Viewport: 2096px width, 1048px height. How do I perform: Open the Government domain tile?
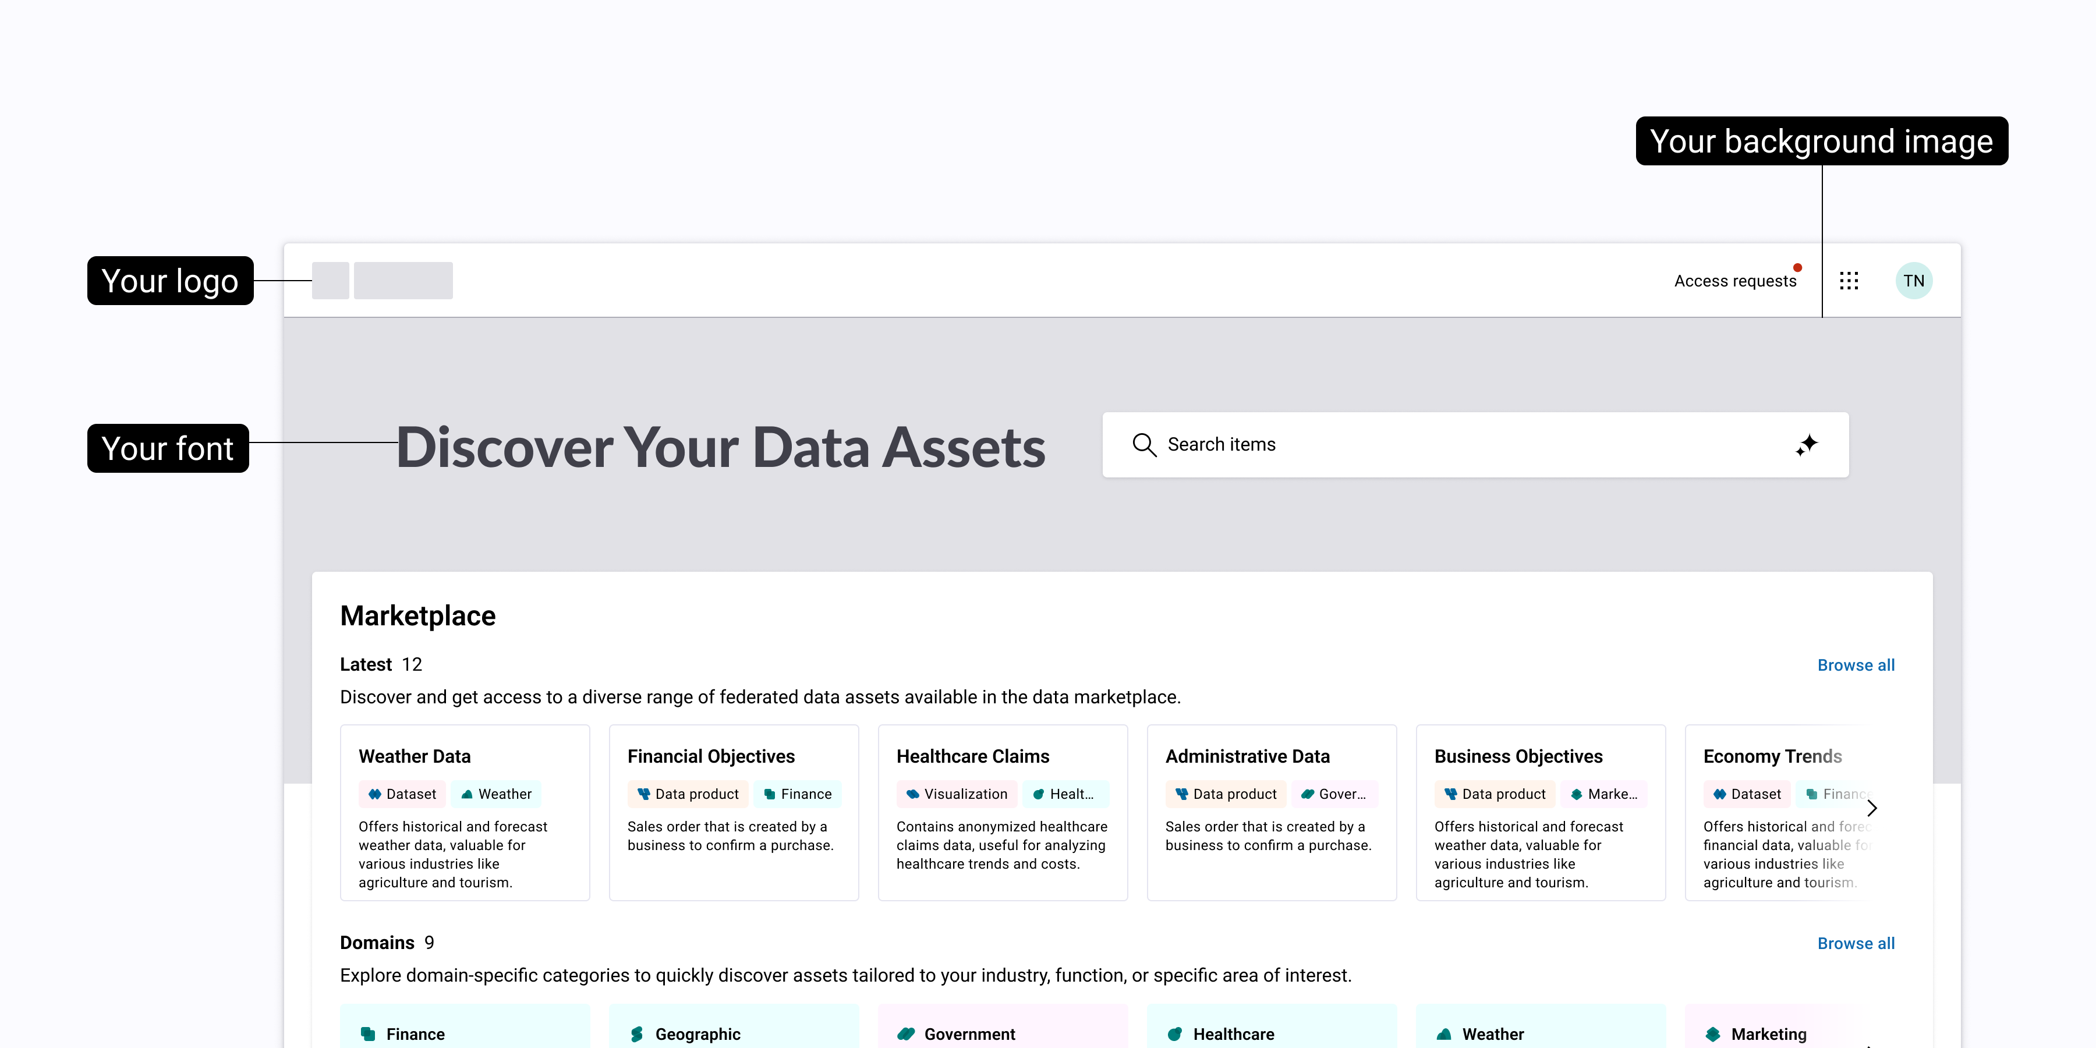pos(1003,1027)
